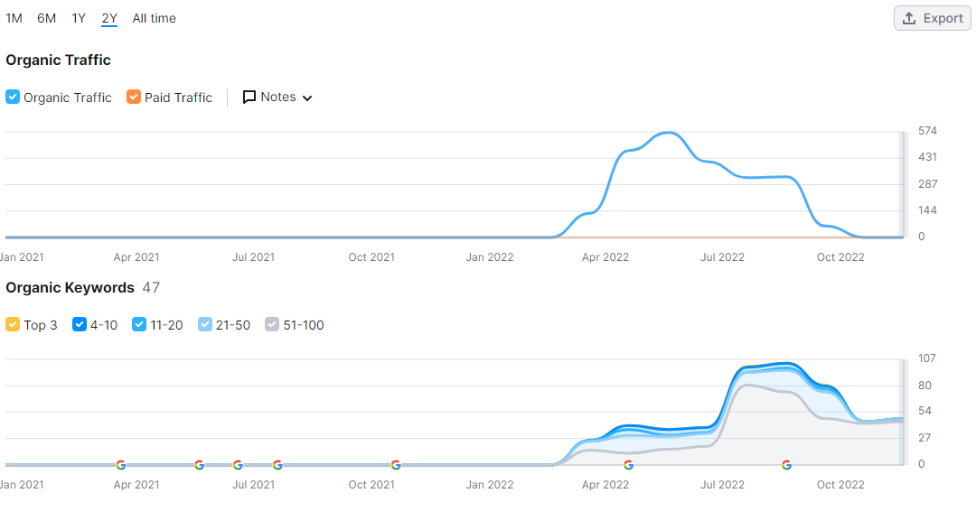This screenshot has height=521, width=976.
Task: Switch to the All time range
Action: click(154, 19)
